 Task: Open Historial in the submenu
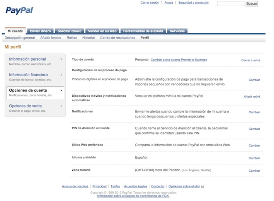click(x=88, y=38)
